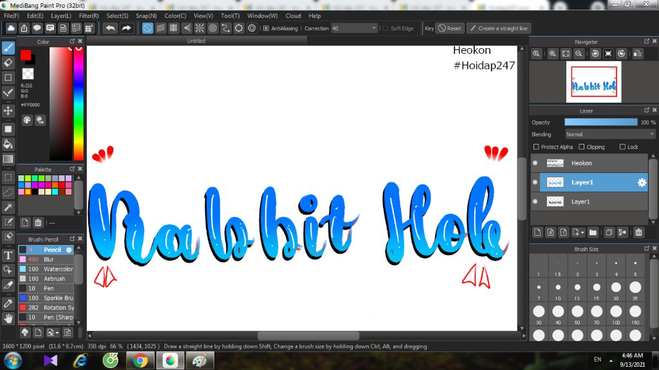Show hidden icons arrow in system tray
Image resolution: width=659 pixels, height=370 pixels.
[x=611, y=360]
